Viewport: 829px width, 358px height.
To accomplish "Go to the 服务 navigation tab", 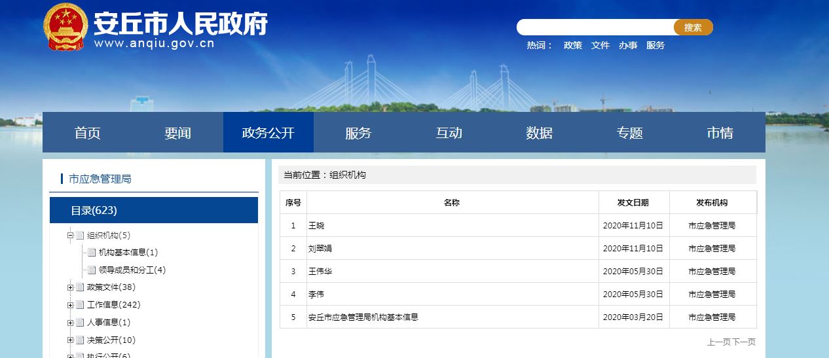I will click(359, 133).
